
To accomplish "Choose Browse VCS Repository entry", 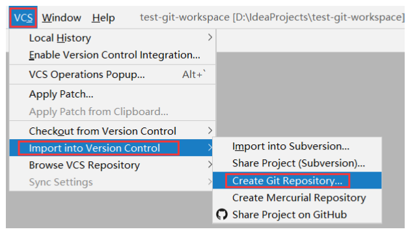I will tap(113, 165).
